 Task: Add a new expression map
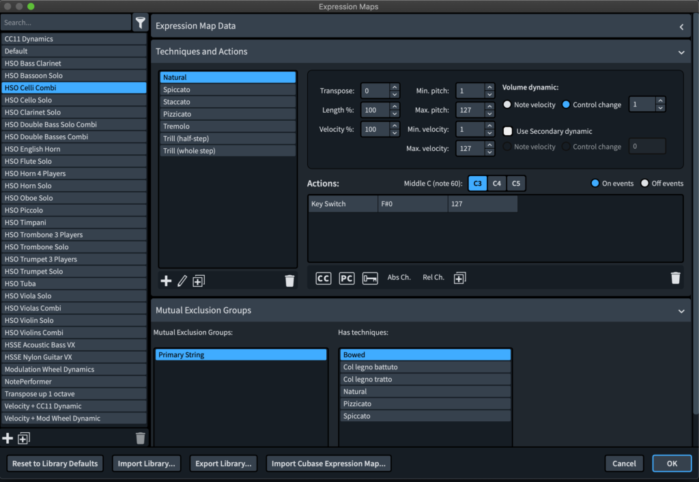coord(8,438)
